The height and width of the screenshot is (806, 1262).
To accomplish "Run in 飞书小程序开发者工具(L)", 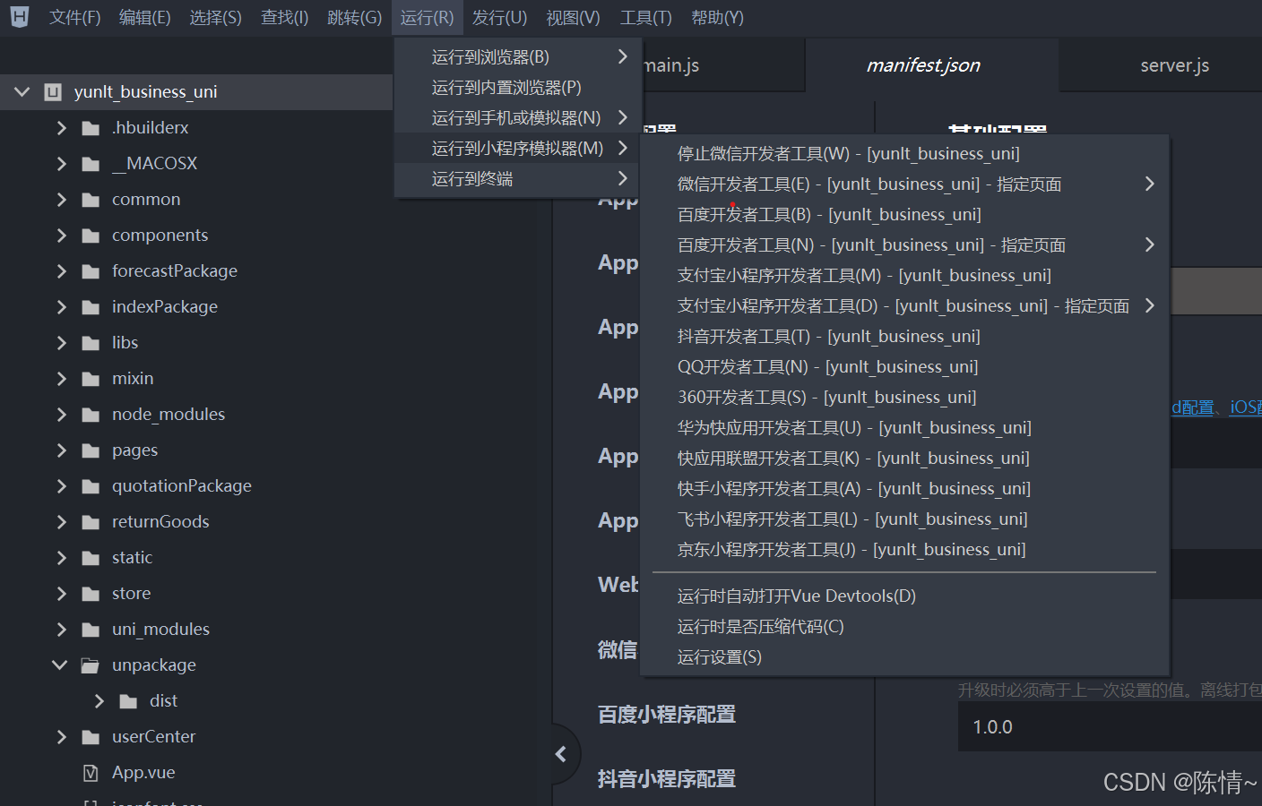I will pos(905,519).
